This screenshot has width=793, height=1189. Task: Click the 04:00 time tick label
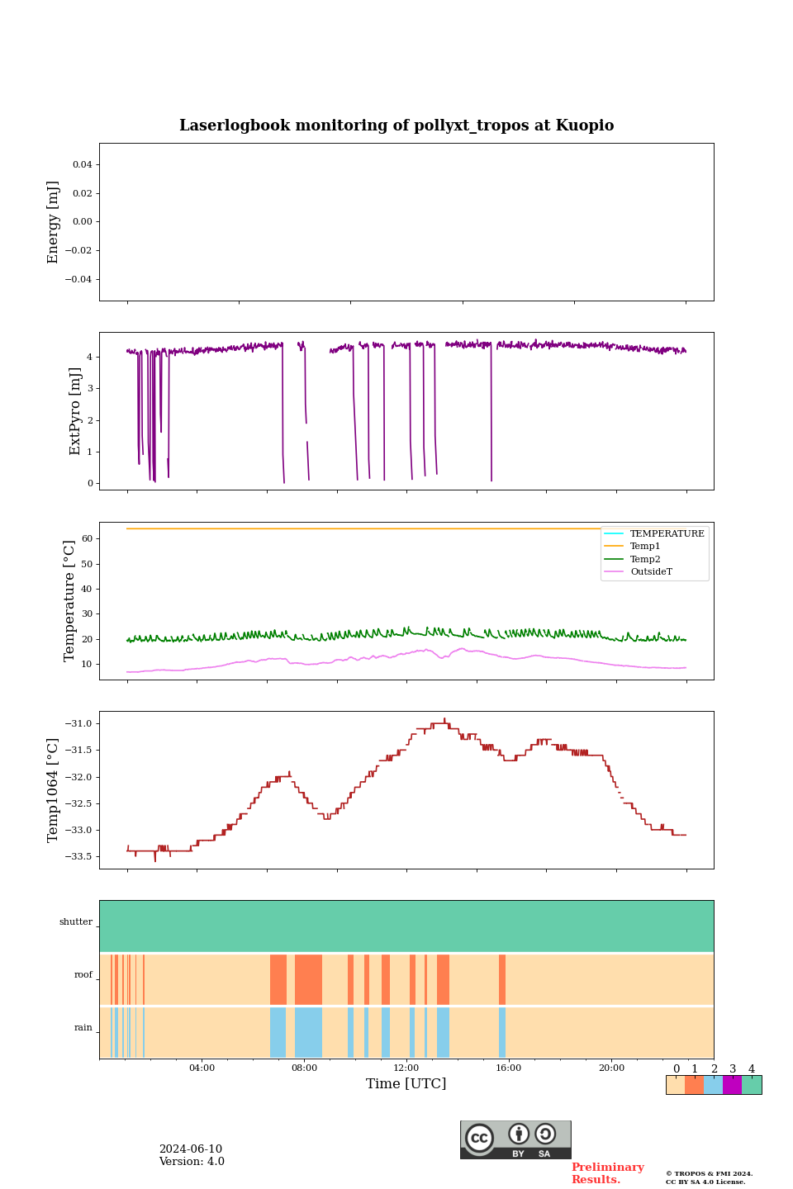pyautogui.click(x=202, y=1068)
